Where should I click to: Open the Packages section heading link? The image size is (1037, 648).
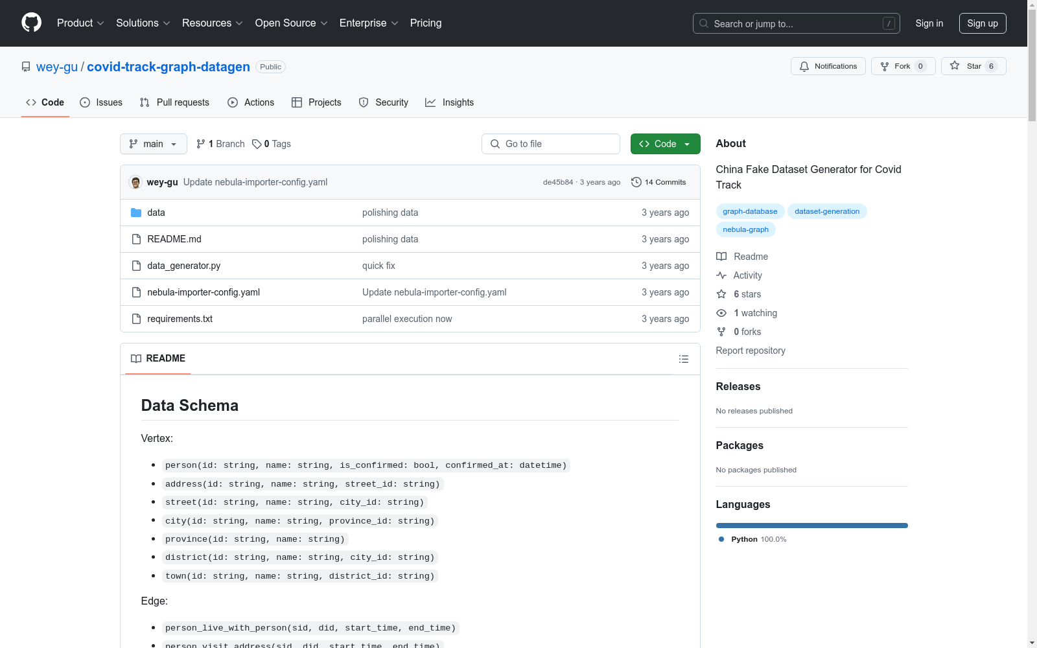point(740,446)
